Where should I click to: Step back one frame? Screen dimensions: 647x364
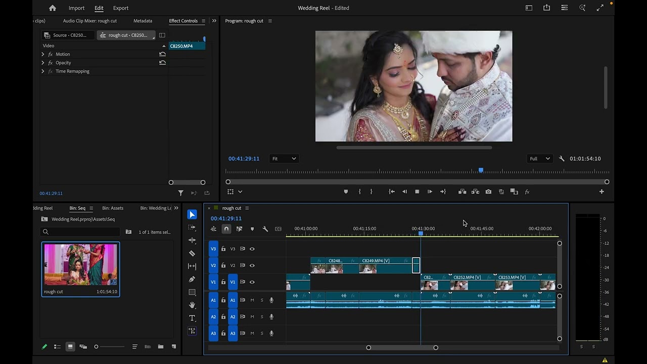[x=404, y=192]
